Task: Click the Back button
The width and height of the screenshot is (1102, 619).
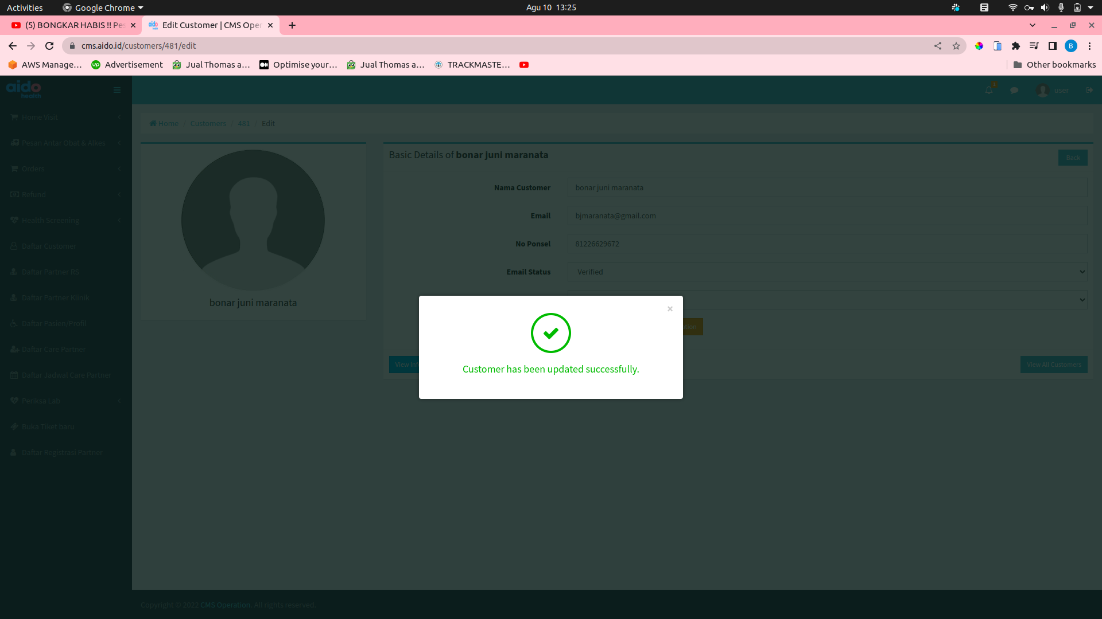Action: pyautogui.click(x=1072, y=158)
